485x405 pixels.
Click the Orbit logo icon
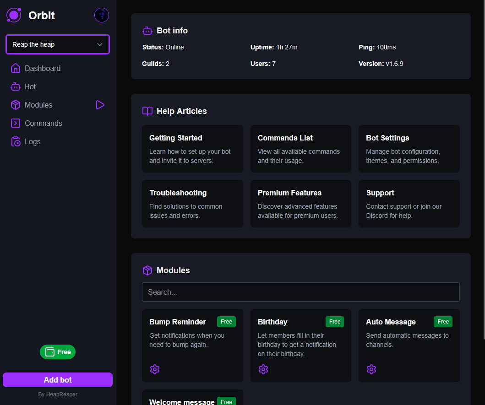14,15
